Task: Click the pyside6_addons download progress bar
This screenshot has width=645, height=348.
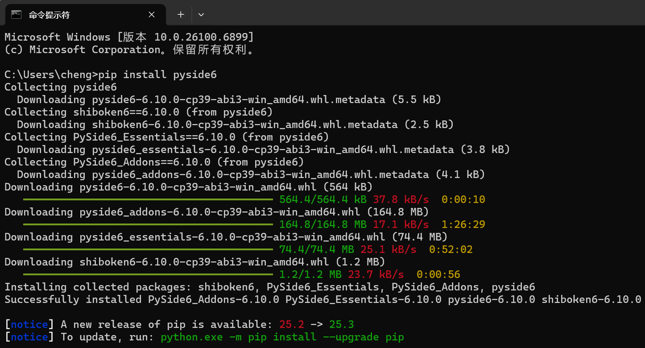Action: point(148,224)
